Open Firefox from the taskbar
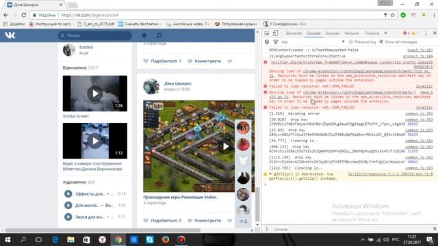Viewport: 438px width, 246px height. [x=166, y=240]
